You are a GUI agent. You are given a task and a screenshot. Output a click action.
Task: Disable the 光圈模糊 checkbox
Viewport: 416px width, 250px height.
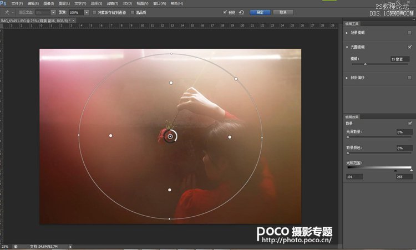point(410,47)
